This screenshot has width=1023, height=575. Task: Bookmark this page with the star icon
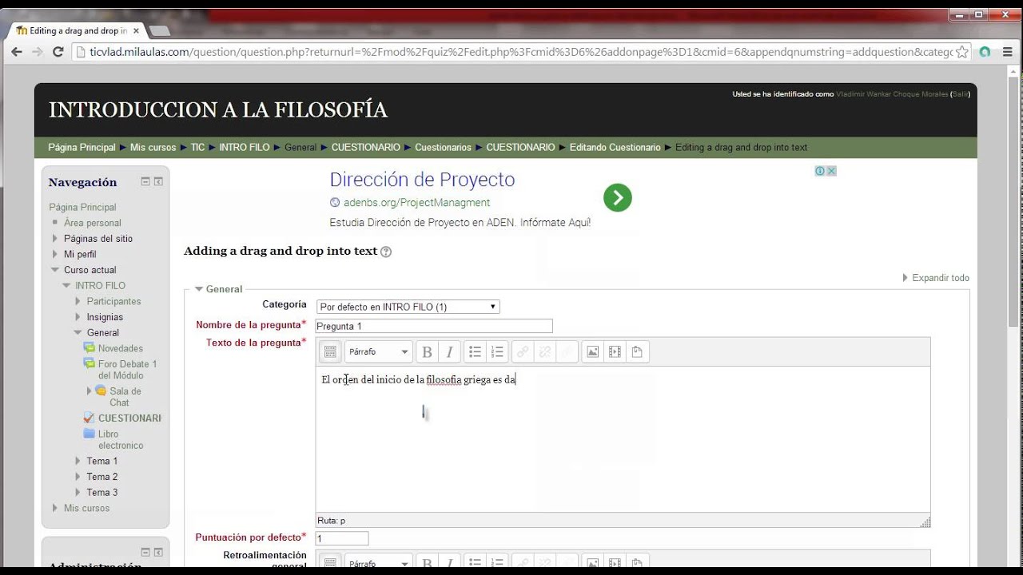tap(962, 52)
